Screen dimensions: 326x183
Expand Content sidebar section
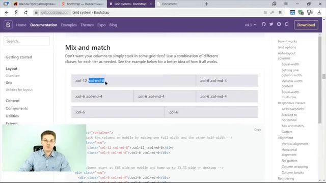[12, 101]
